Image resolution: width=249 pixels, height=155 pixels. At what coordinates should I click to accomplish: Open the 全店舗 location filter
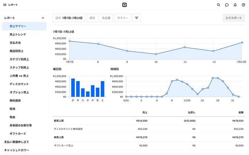106,18
